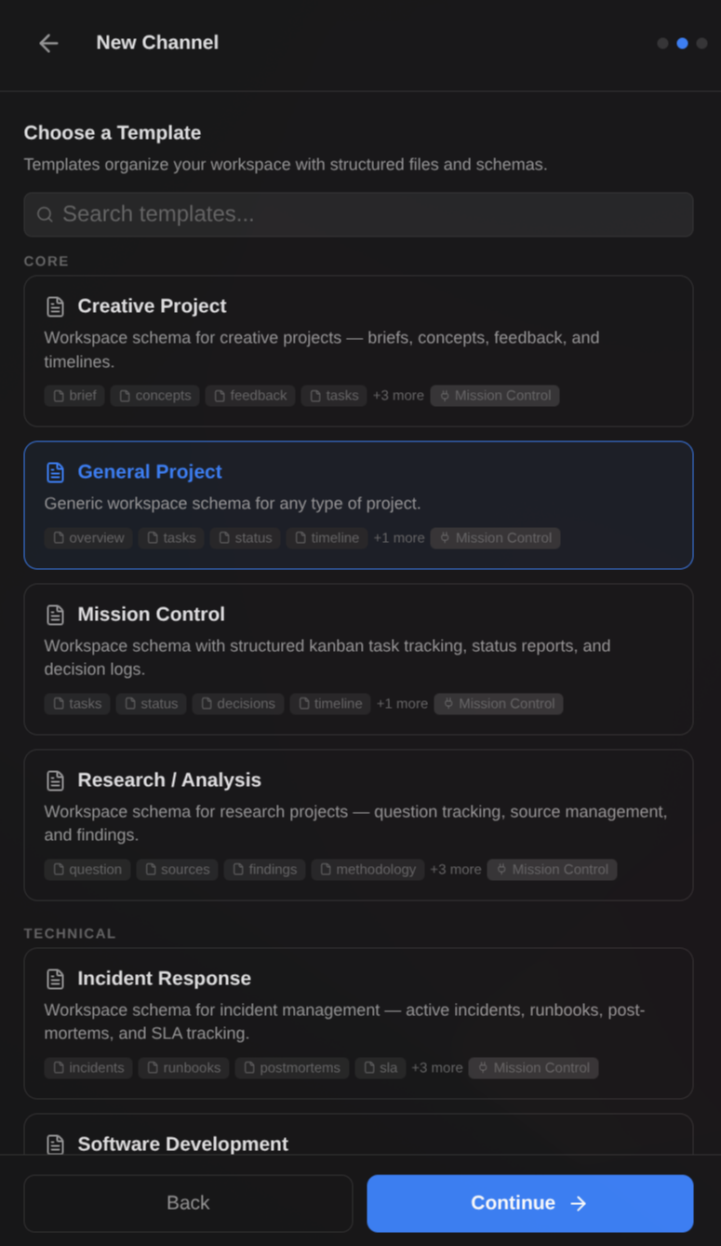Image resolution: width=721 pixels, height=1246 pixels.
Task: Select the Creative Project template card
Action: point(359,351)
